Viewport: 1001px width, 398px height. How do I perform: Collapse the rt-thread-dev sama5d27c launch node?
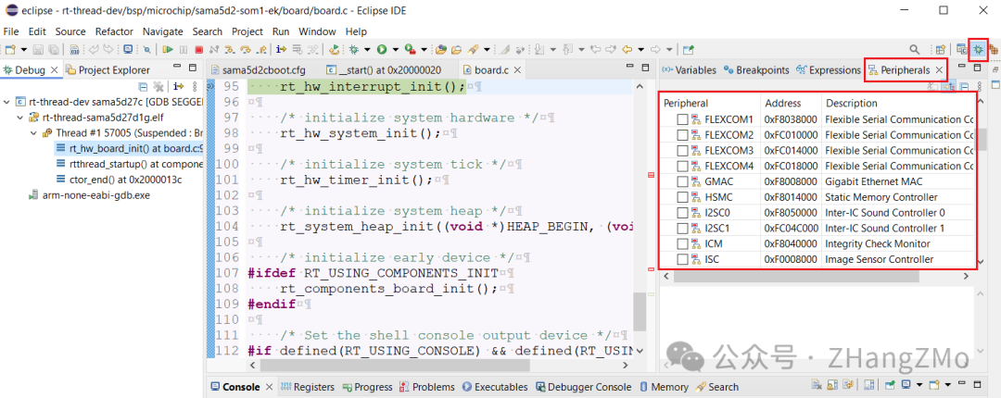click(7, 102)
